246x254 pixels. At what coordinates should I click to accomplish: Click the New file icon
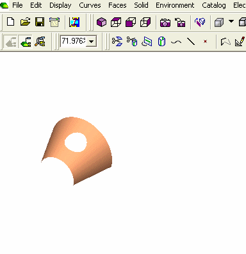point(11,22)
